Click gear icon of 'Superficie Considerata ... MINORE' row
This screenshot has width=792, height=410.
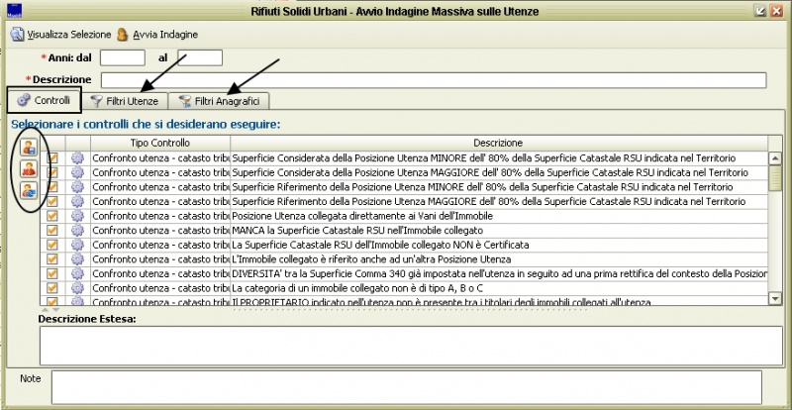pyautogui.click(x=77, y=158)
